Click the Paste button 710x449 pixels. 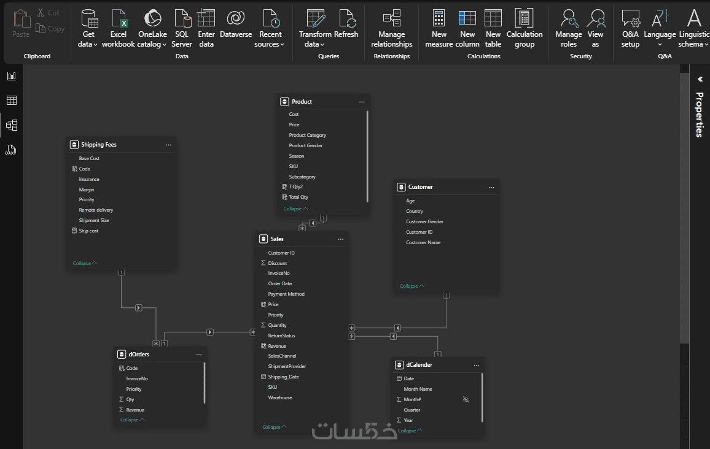[21, 24]
